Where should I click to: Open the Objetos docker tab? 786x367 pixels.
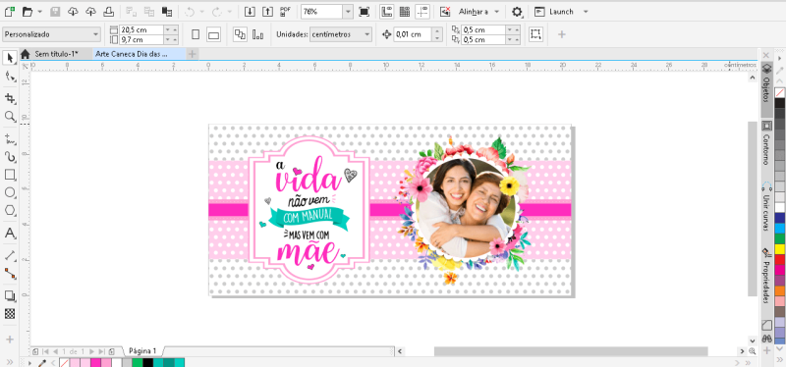(766, 89)
